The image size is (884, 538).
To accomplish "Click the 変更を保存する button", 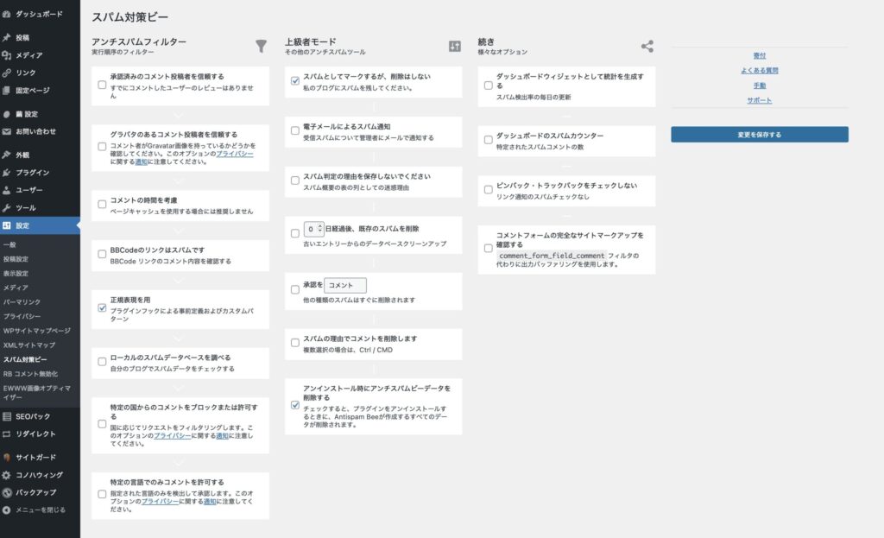I will 759,135.
